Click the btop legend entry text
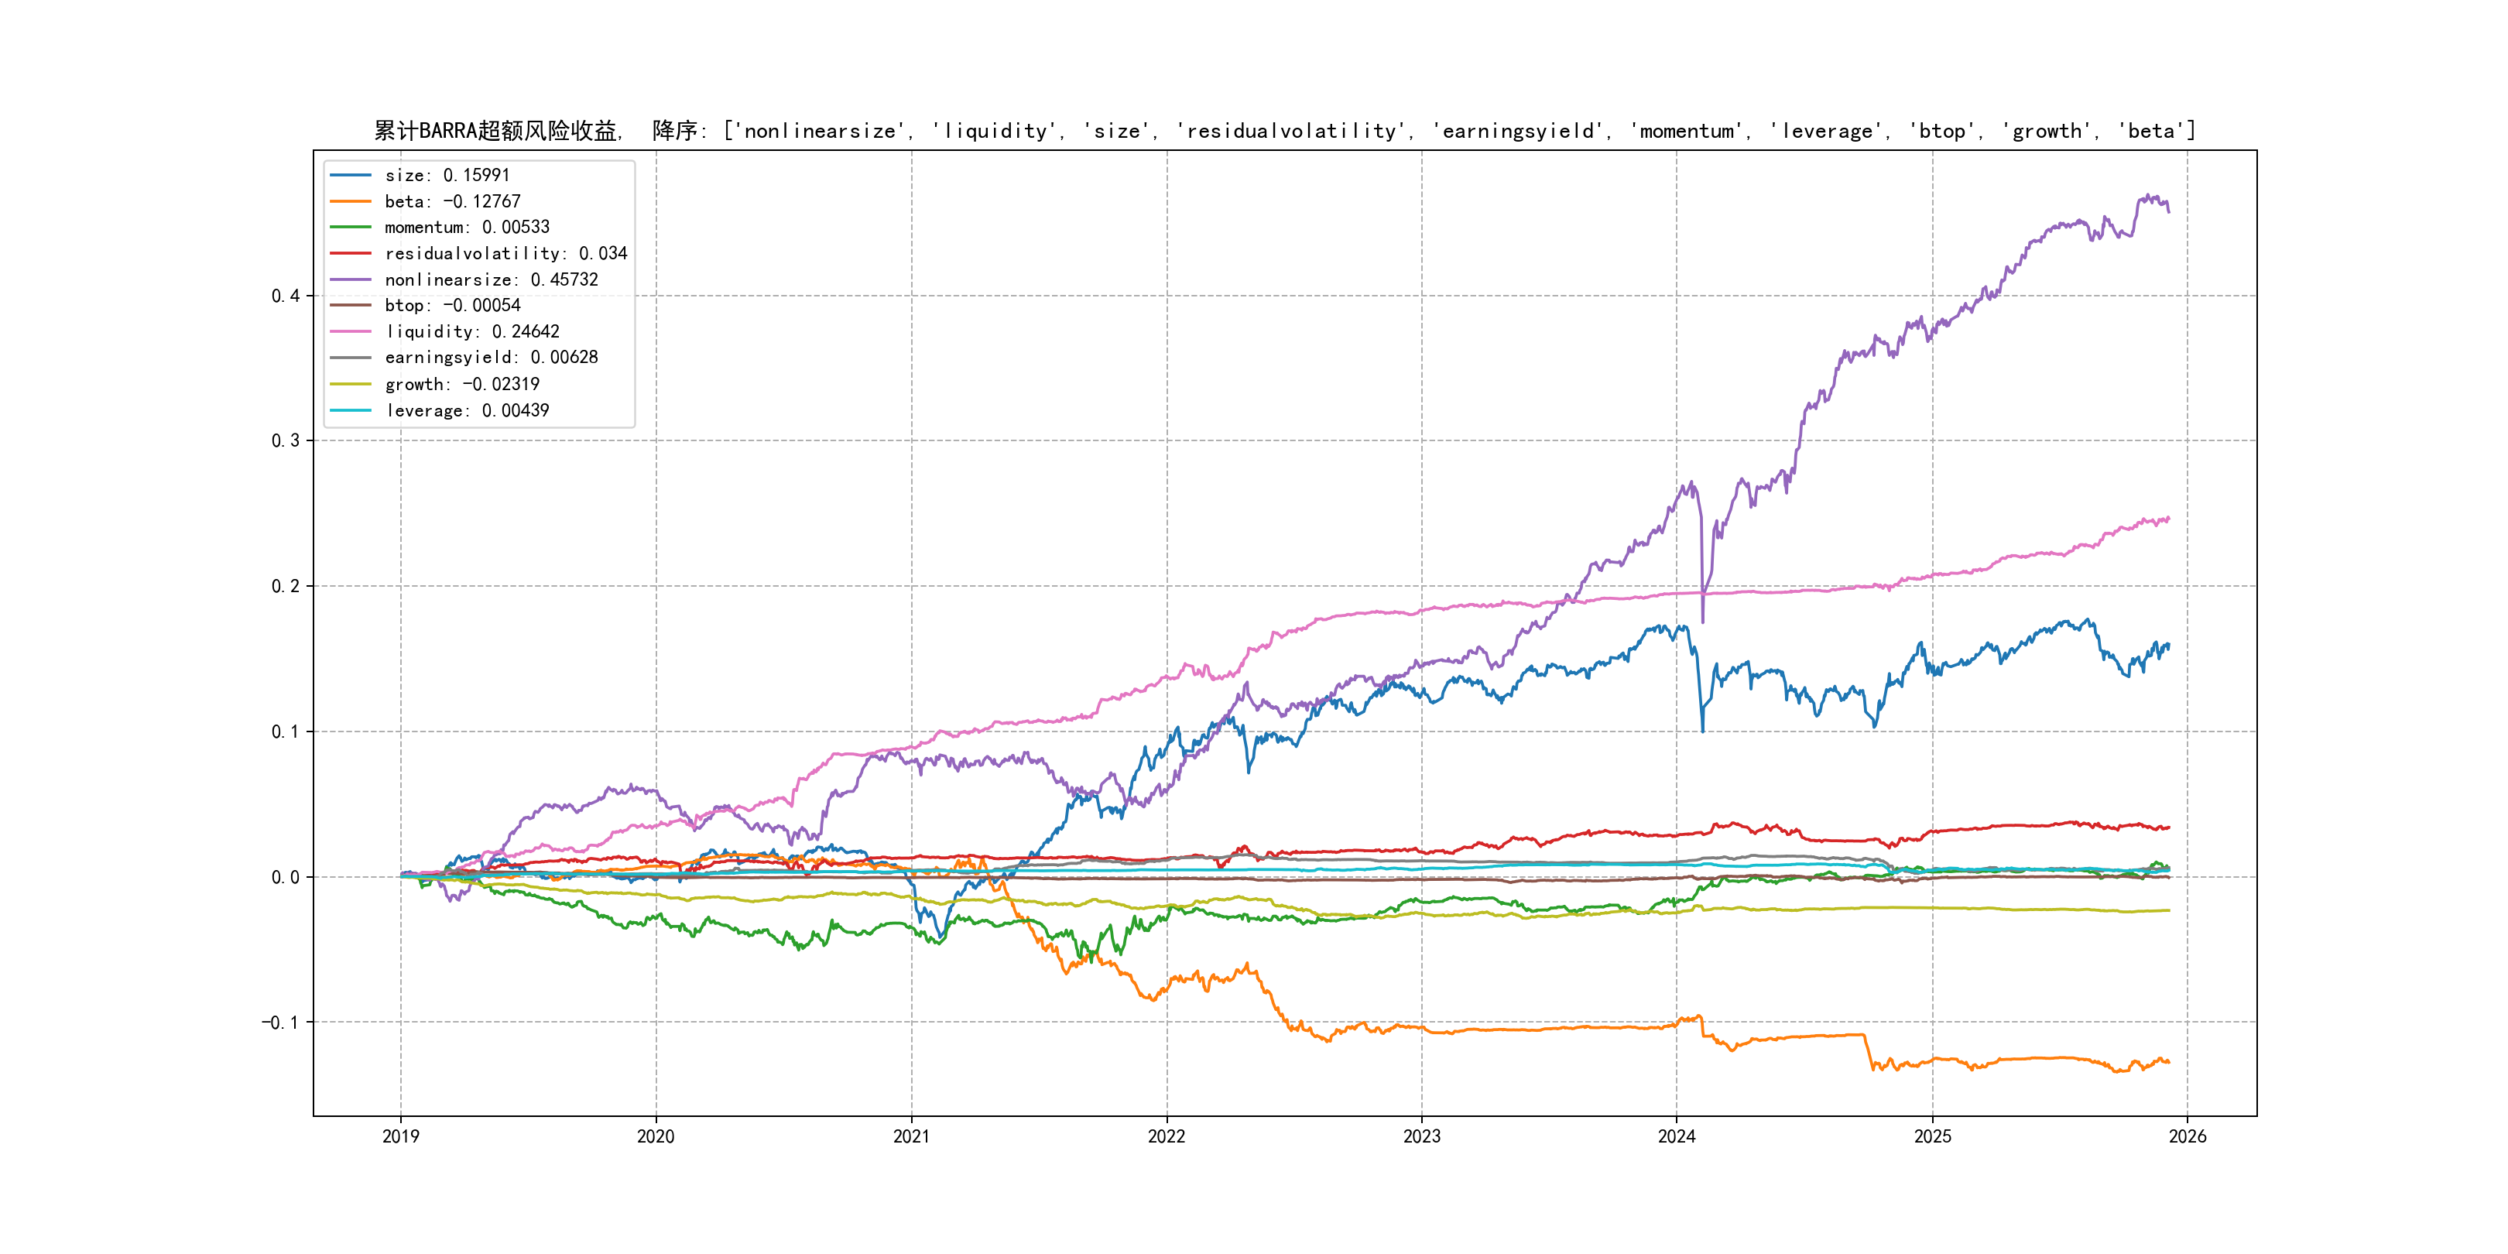Viewport: 2508px width, 1254px height. pos(452,306)
